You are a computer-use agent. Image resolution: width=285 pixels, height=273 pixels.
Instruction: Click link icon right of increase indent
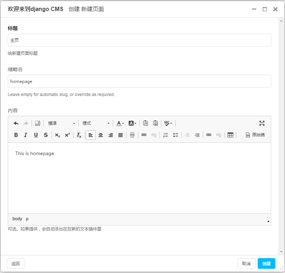point(209,135)
